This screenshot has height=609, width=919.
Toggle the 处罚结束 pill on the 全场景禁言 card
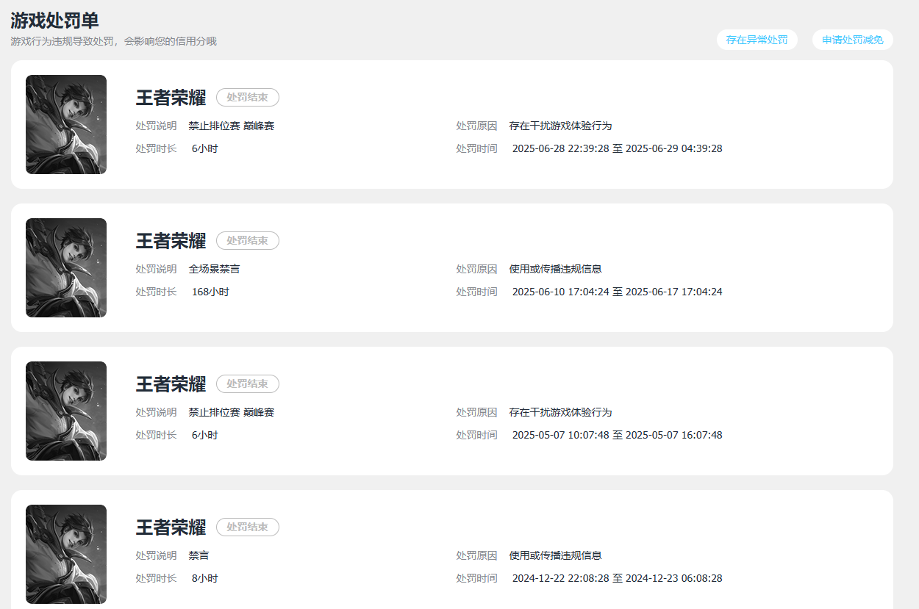pyautogui.click(x=247, y=240)
